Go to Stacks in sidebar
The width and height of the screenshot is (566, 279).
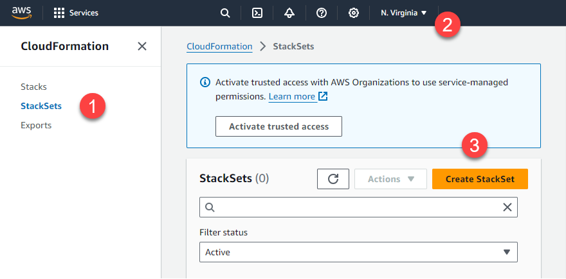click(33, 87)
